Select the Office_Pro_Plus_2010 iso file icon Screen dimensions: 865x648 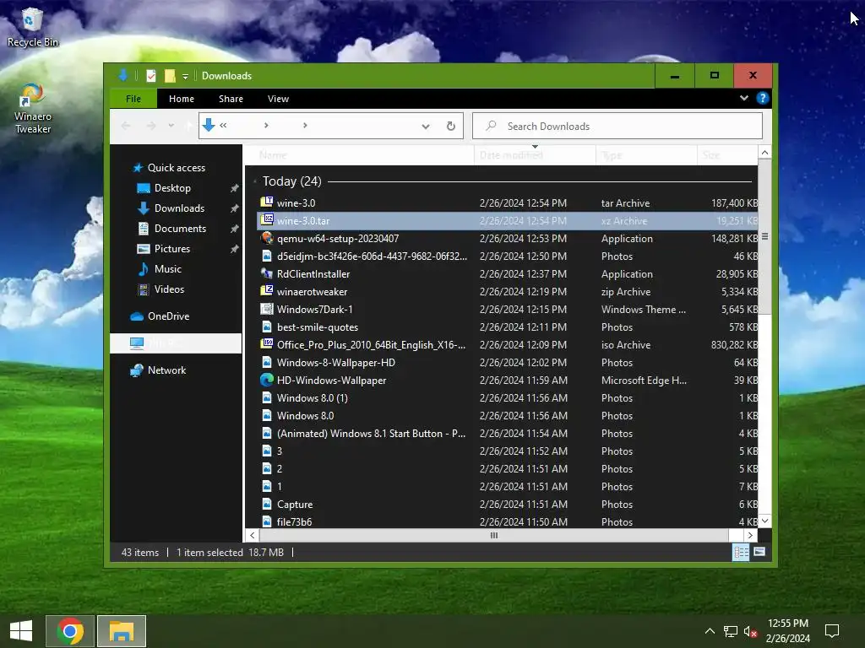(267, 344)
